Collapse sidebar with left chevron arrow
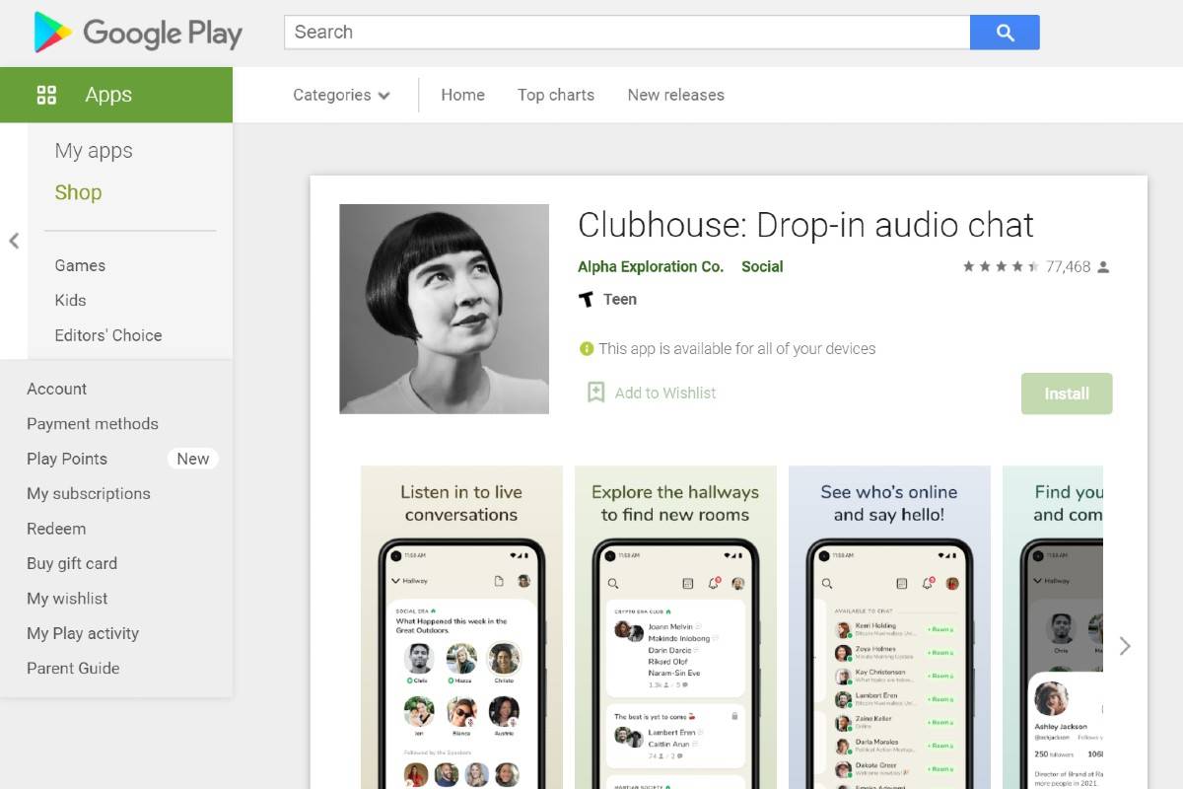Viewport: 1183px width, 789px height. [x=14, y=241]
